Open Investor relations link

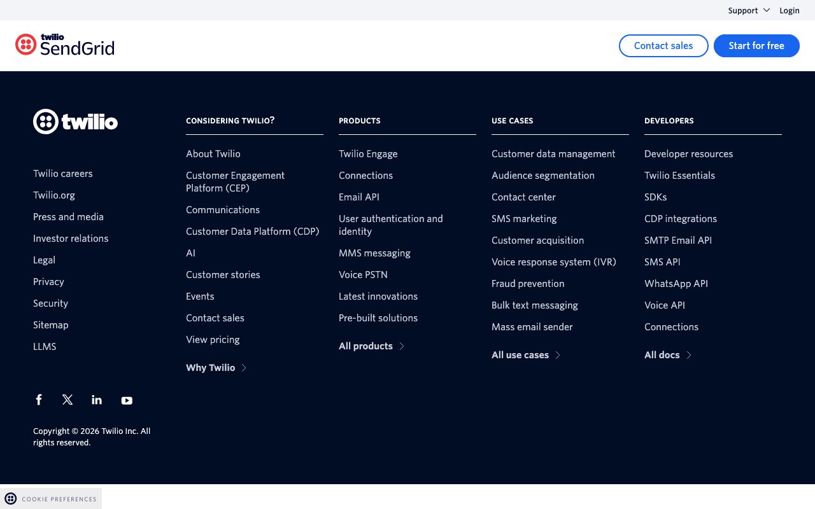pos(71,239)
